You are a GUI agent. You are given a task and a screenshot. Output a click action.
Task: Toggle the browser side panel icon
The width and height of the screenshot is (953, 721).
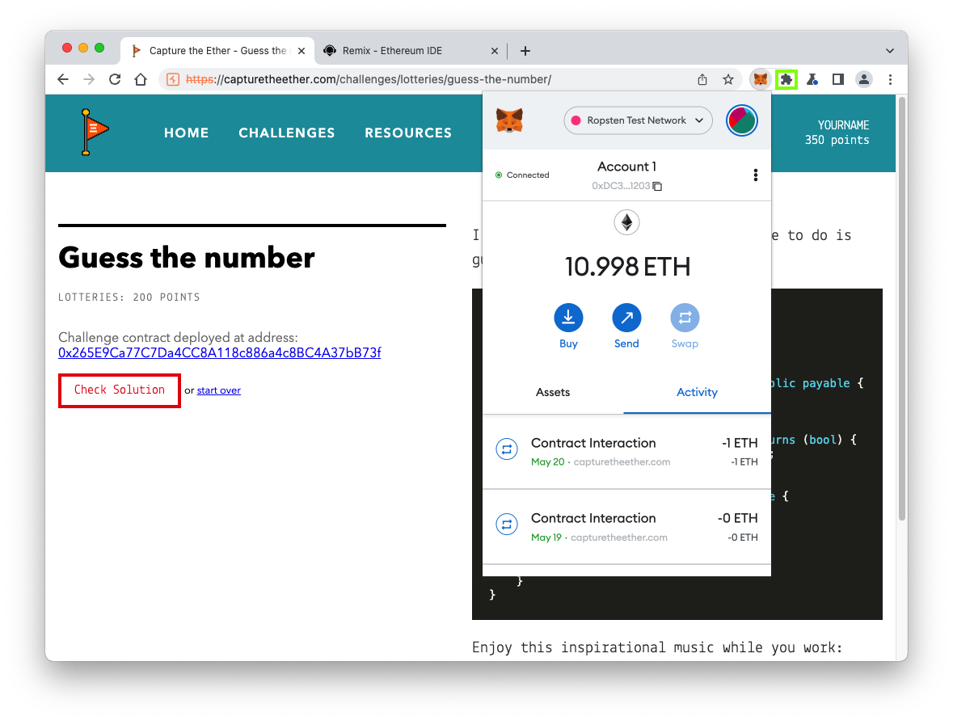coord(838,80)
